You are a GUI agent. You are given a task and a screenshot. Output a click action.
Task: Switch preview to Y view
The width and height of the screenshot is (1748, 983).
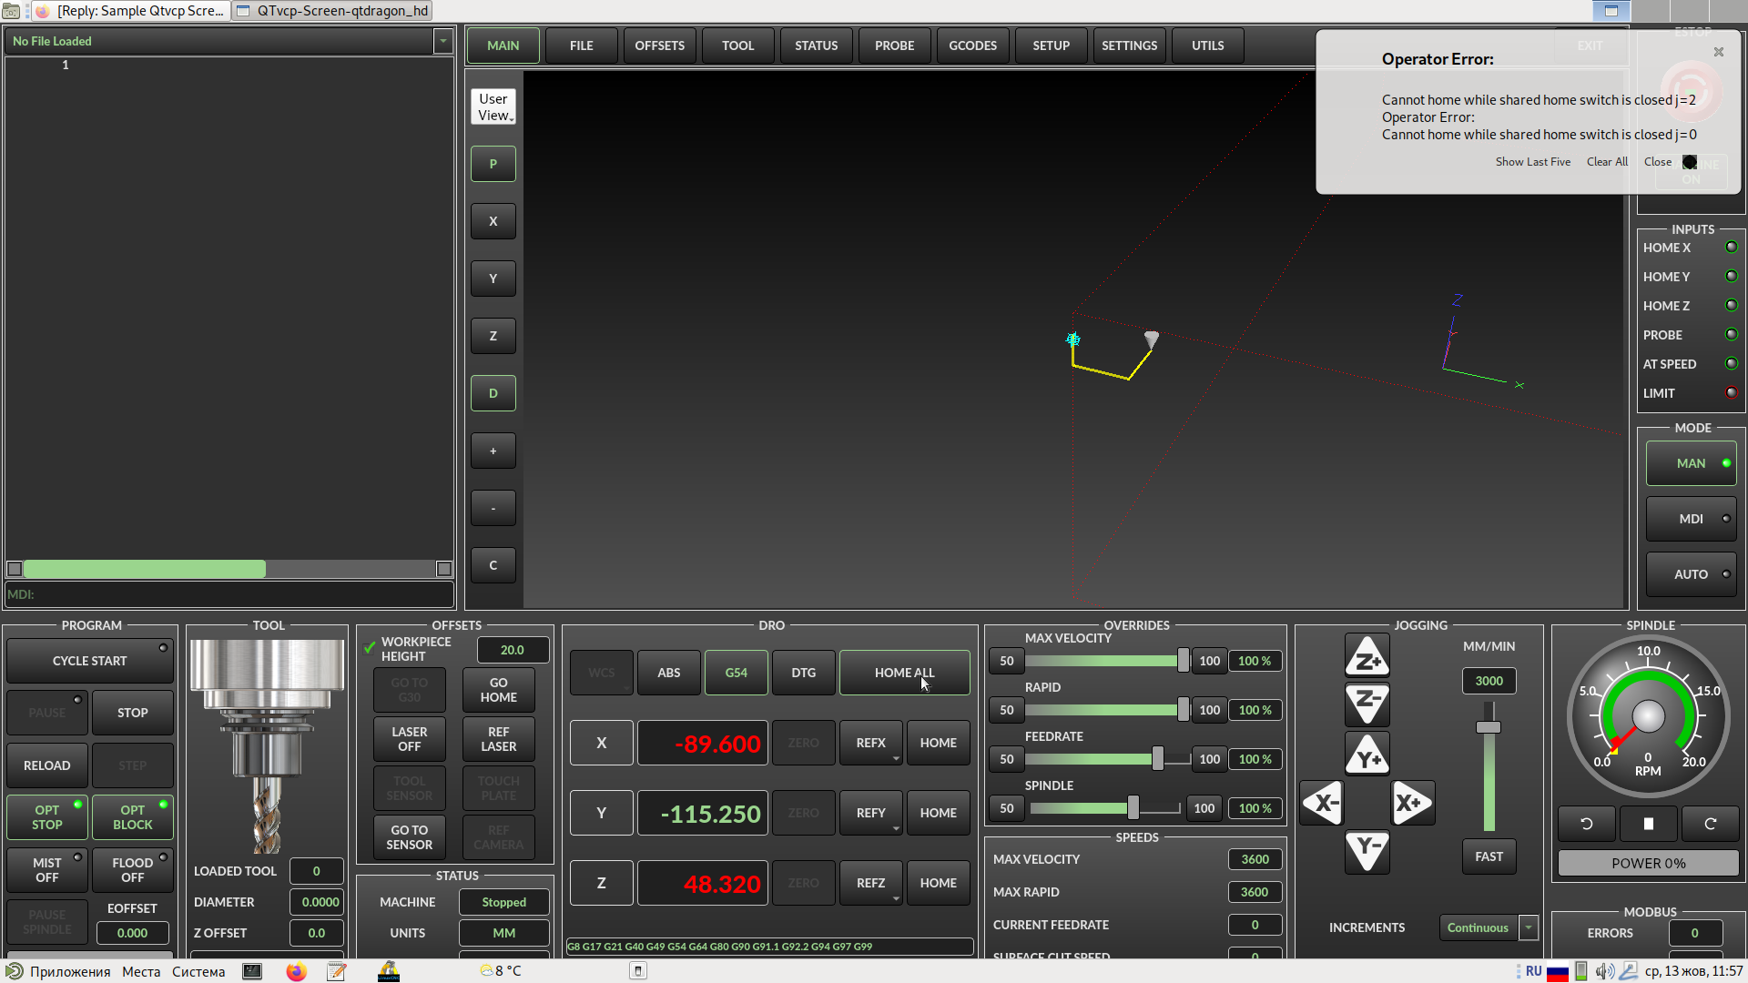click(x=493, y=279)
